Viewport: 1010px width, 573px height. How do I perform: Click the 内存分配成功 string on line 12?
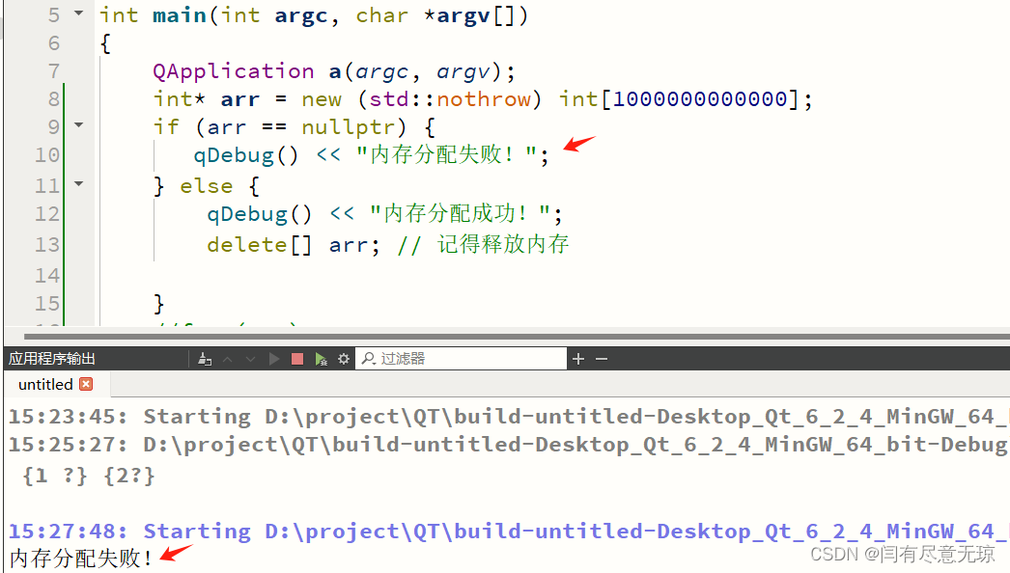click(x=461, y=213)
